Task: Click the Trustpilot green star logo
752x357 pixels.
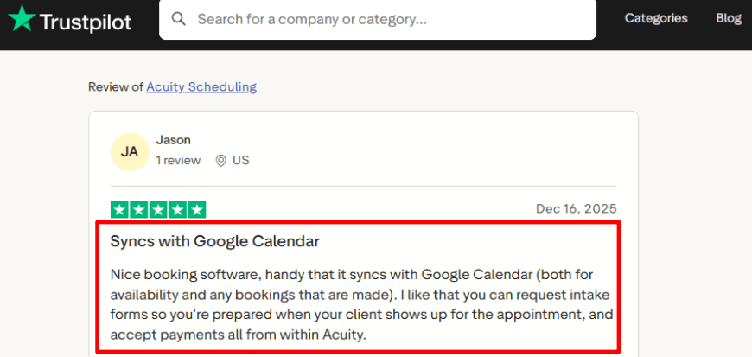Action: (22, 19)
